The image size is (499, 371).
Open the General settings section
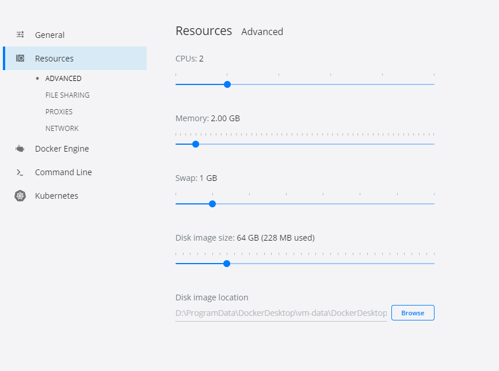click(49, 34)
